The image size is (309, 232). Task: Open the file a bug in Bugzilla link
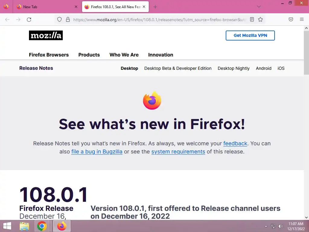point(97,152)
